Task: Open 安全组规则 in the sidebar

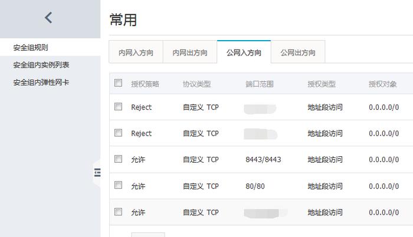Action: click(x=31, y=48)
